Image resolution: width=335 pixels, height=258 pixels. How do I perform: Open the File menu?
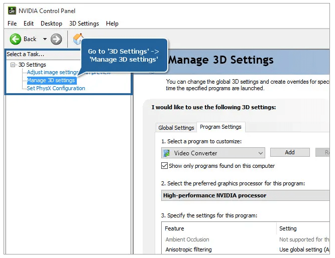click(x=12, y=24)
